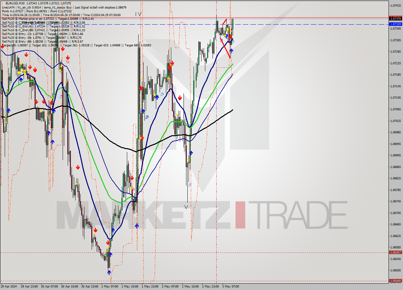Click the EURUSD,M30 symbol title

point(14,3)
